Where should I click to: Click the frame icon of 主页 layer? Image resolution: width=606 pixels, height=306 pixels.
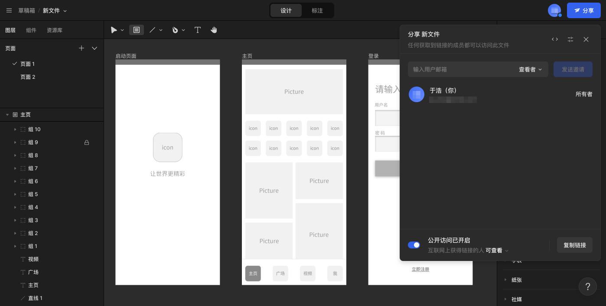click(15, 115)
